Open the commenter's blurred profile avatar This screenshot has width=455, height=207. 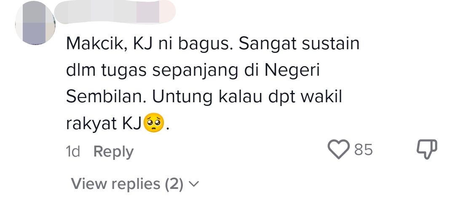pyautogui.click(x=35, y=23)
